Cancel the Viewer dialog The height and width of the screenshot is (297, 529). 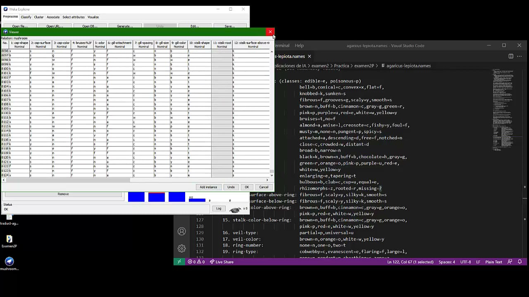[264, 187]
